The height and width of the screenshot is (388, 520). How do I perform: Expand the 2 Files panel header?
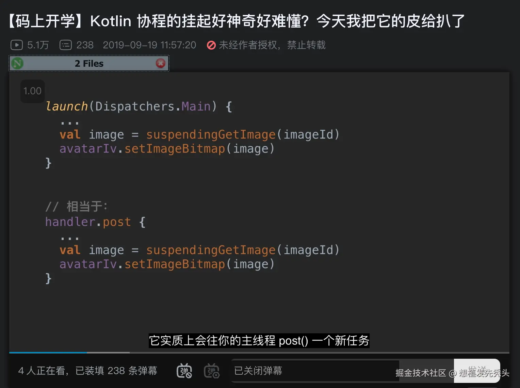tap(89, 63)
